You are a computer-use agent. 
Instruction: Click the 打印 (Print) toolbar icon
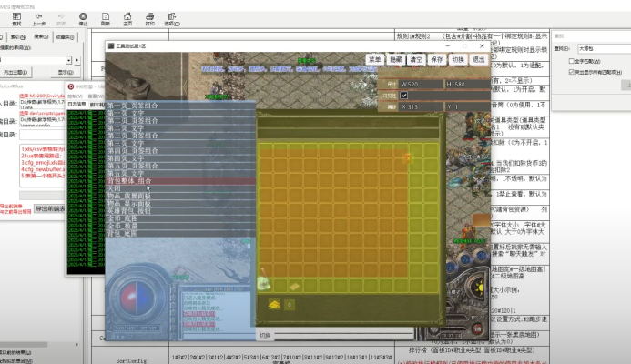click(x=149, y=15)
